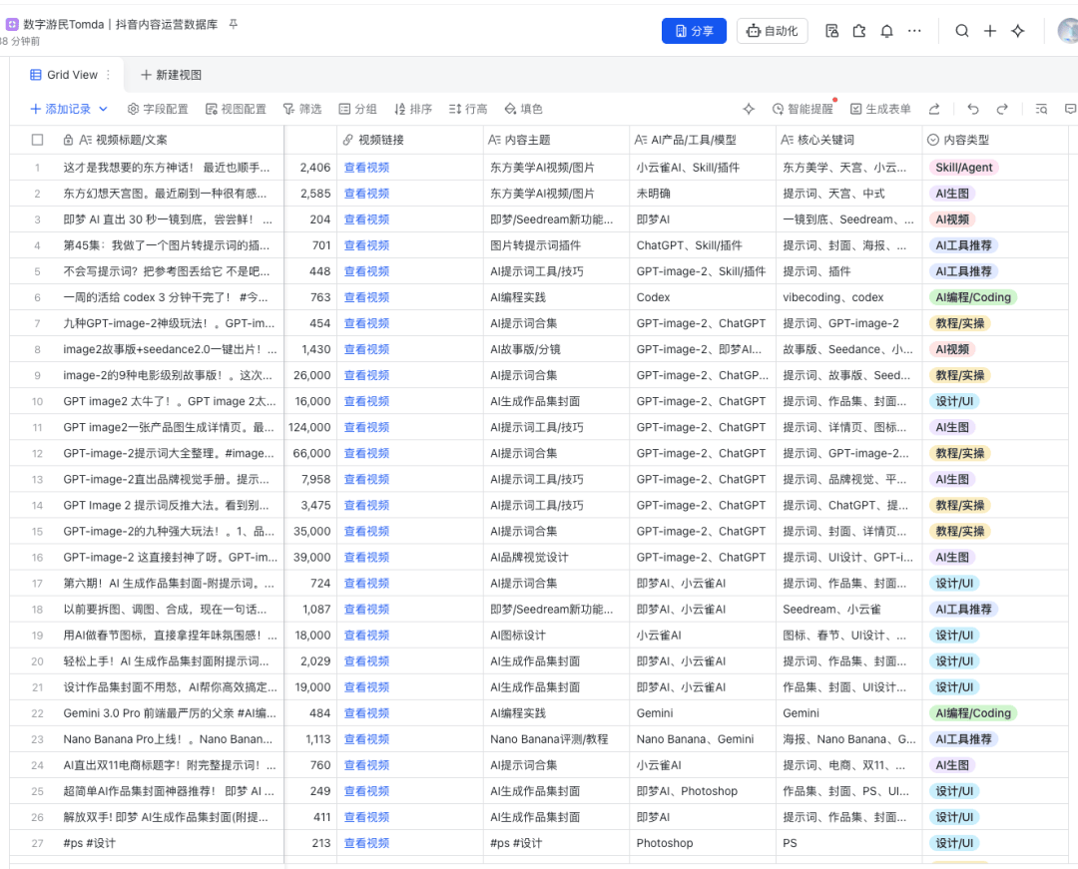The height and width of the screenshot is (869, 1078).
Task: Select cell 124,000 in row 11
Action: (310, 427)
